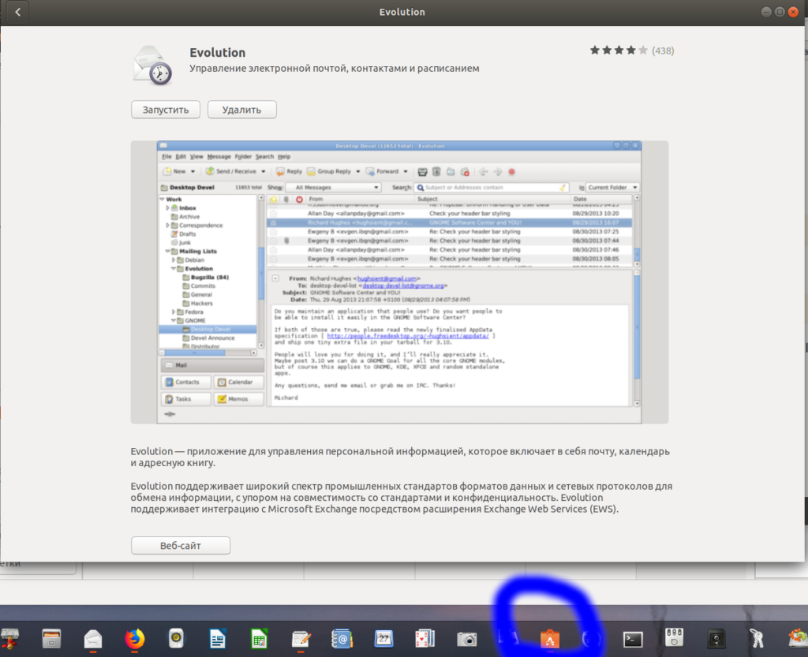Go back using the header arrow button
Image resolution: width=808 pixels, height=657 pixels.
pyautogui.click(x=17, y=12)
